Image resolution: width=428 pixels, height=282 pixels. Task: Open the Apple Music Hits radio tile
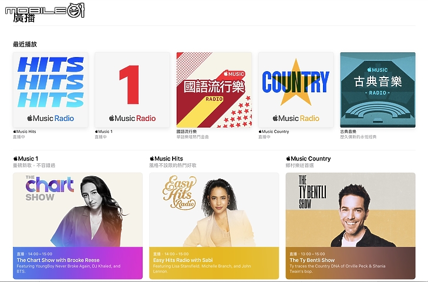click(50, 90)
